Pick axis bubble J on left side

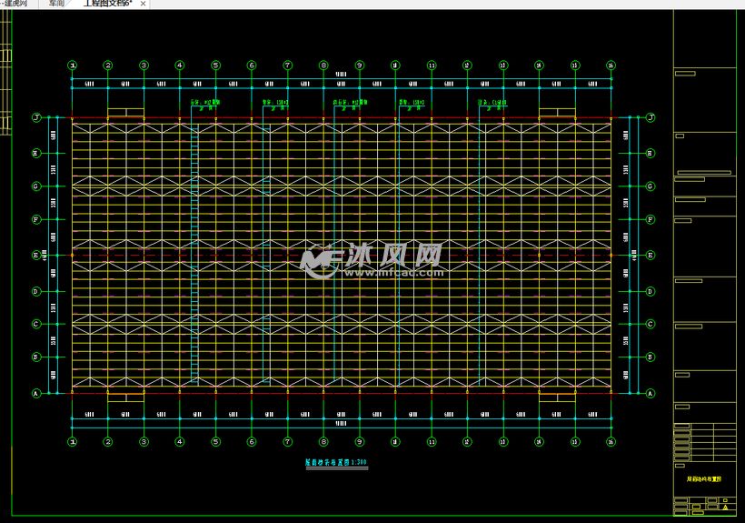[36, 117]
